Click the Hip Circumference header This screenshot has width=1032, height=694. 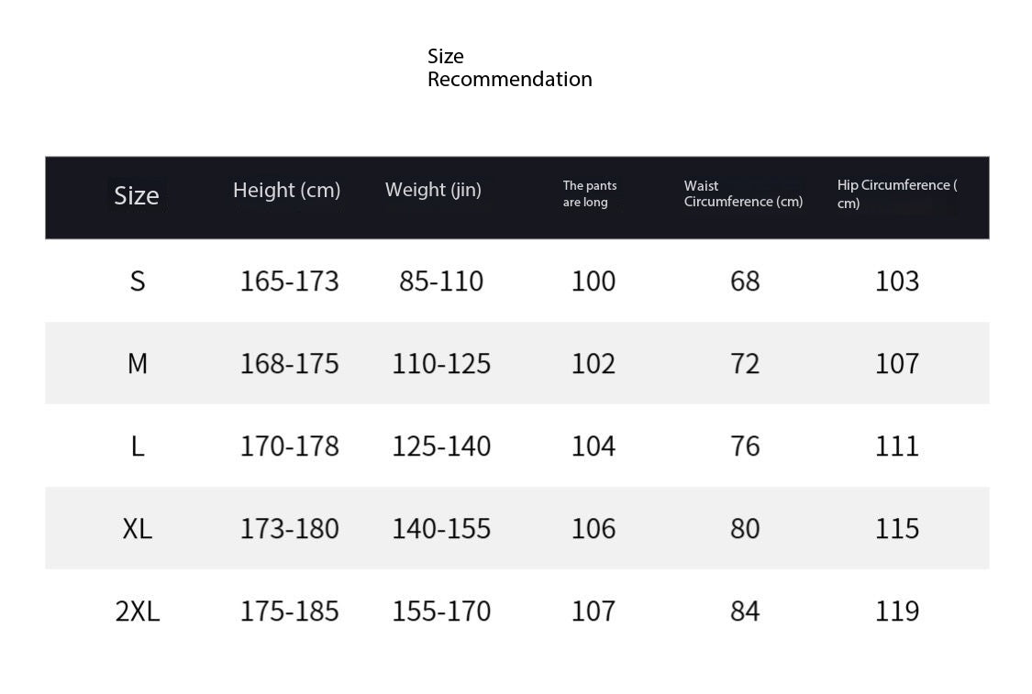pyautogui.click(x=896, y=193)
